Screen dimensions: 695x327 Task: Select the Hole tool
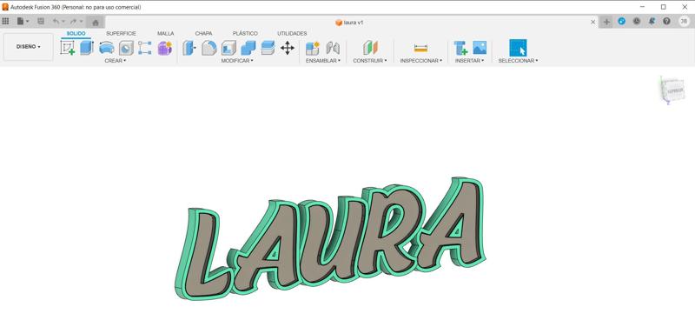[x=126, y=48]
